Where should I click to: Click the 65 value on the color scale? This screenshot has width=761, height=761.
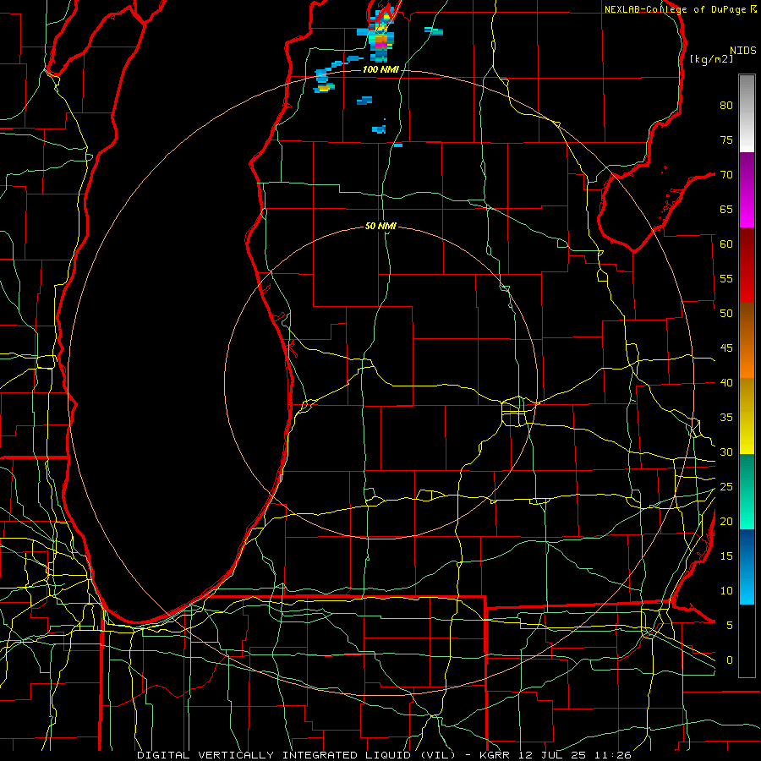(726, 209)
